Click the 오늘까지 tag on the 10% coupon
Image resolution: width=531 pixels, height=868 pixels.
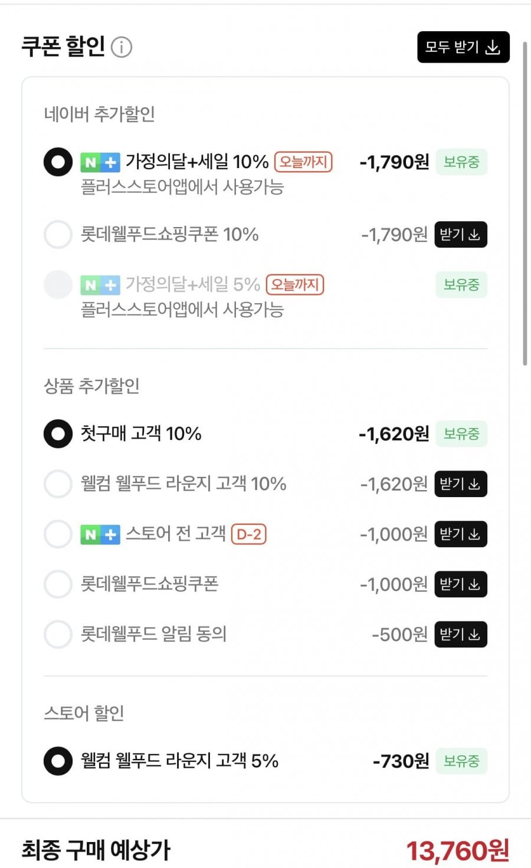point(303,162)
